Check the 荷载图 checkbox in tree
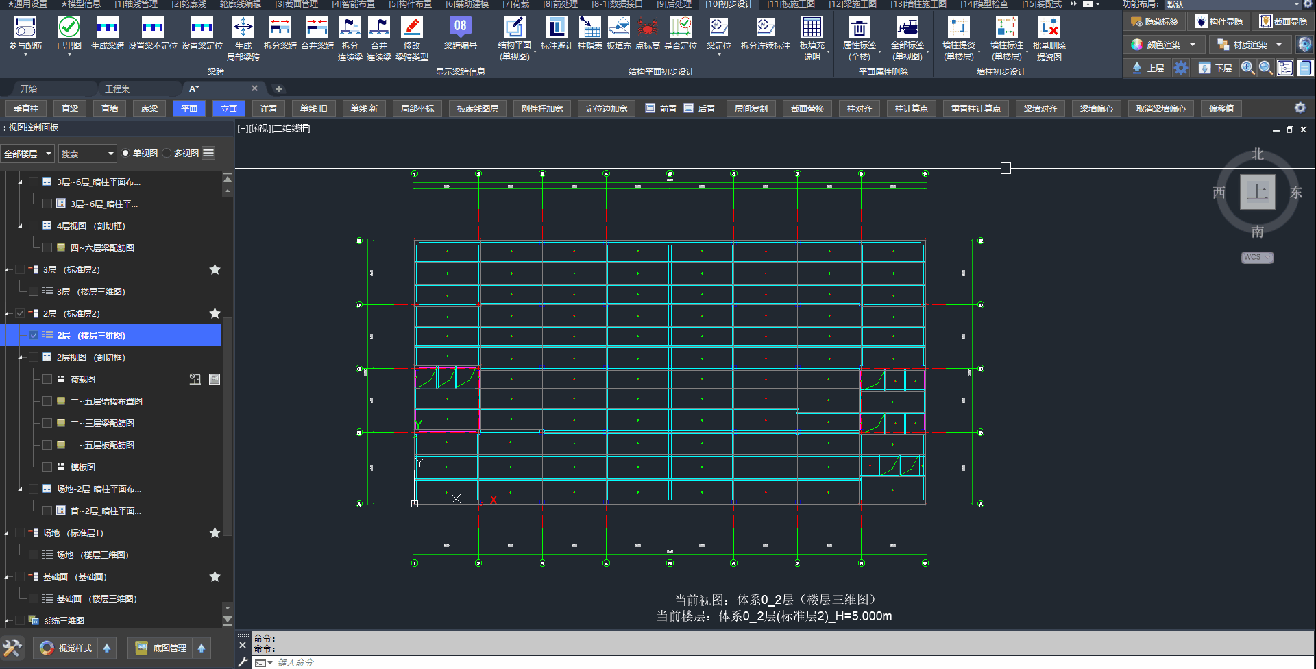 tap(47, 379)
